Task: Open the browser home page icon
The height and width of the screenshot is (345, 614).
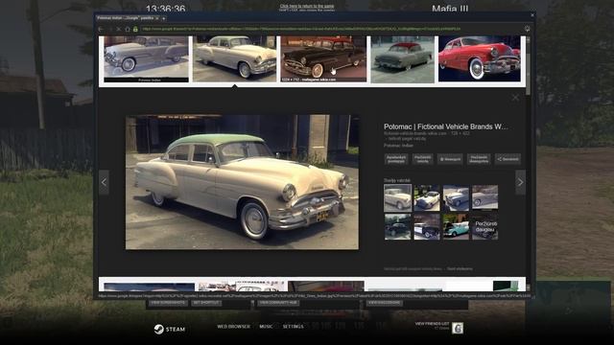Action: click(x=128, y=30)
